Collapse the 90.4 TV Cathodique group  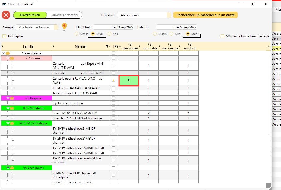point(8,123)
